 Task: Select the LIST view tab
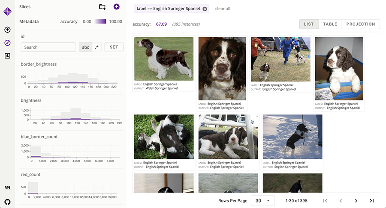coord(309,24)
